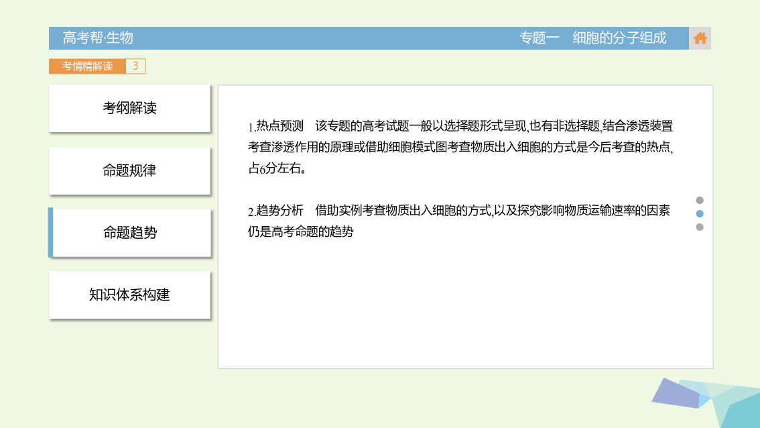The width and height of the screenshot is (760, 428).
Task: Click the orange home icon
Action: pos(700,38)
